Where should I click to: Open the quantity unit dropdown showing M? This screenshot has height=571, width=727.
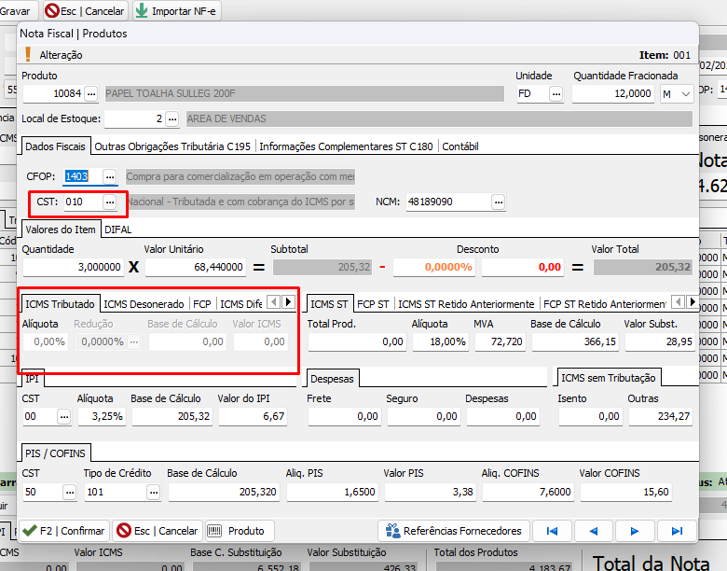[x=679, y=93]
